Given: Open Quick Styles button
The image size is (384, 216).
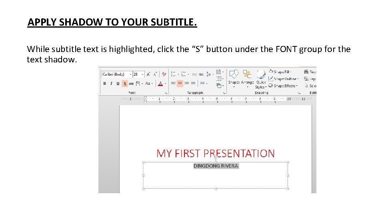Looking at the screenshot, I should click(x=261, y=79).
